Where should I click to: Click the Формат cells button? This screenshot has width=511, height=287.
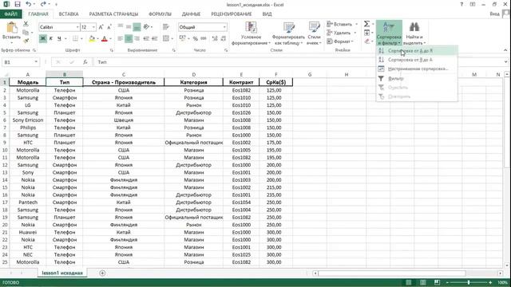(341, 41)
